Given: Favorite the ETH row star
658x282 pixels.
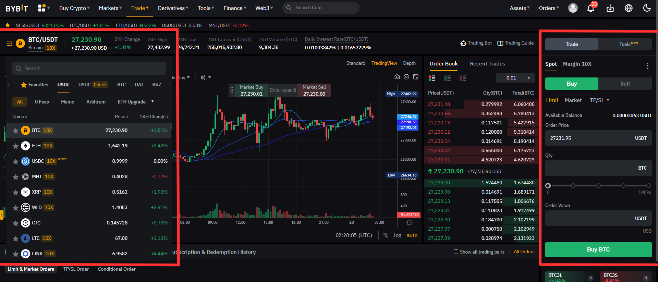Looking at the screenshot, I should [15, 146].
